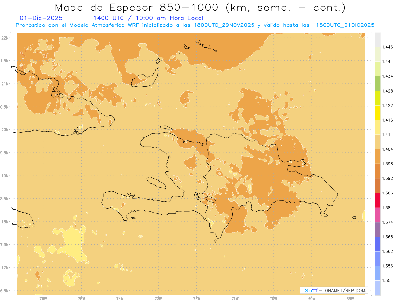This screenshot has height=303, width=393.
Task: Click colorbar value 1.428
Action: 387,91
